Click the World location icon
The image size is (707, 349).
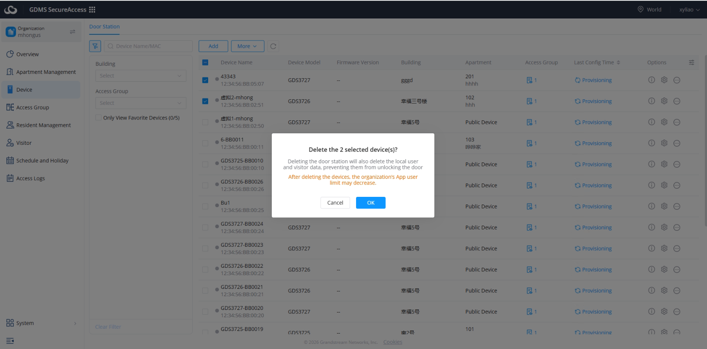pos(640,9)
